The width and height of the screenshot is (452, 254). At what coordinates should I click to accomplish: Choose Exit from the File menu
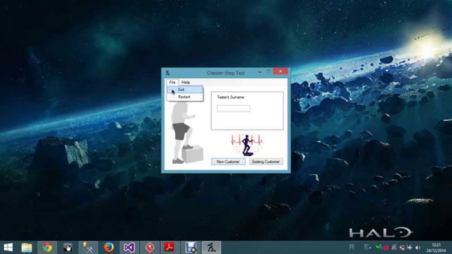point(185,90)
